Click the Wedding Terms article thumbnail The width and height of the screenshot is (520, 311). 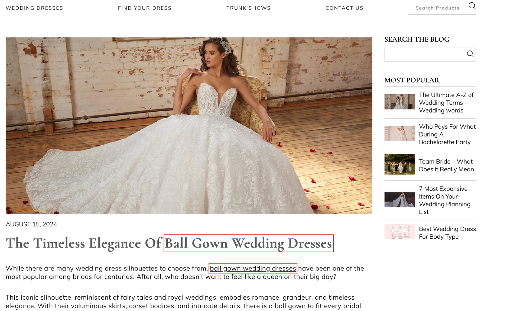coord(399,102)
